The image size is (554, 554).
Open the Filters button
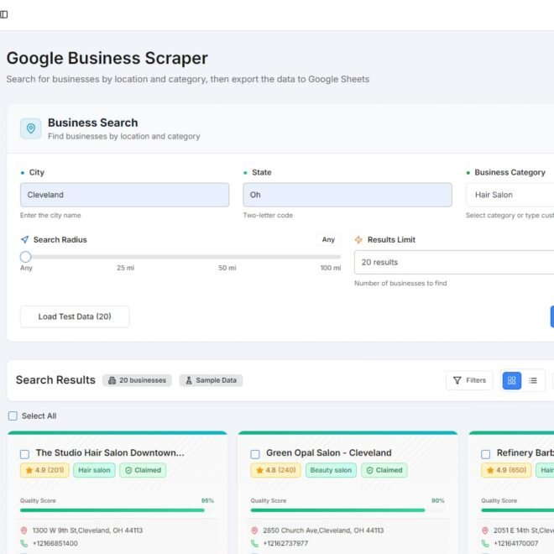pyautogui.click(x=469, y=380)
